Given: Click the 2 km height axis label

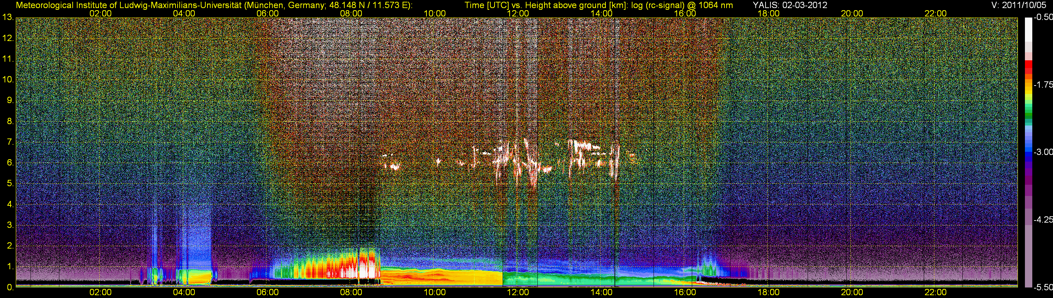Looking at the screenshot, I should tap(10, 246).
